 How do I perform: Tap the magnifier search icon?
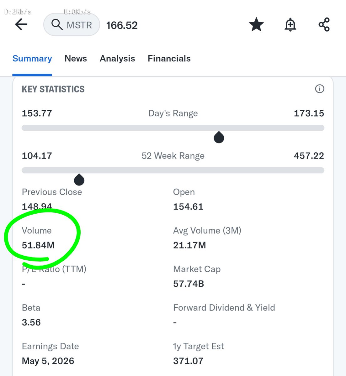tap(57, 24)
